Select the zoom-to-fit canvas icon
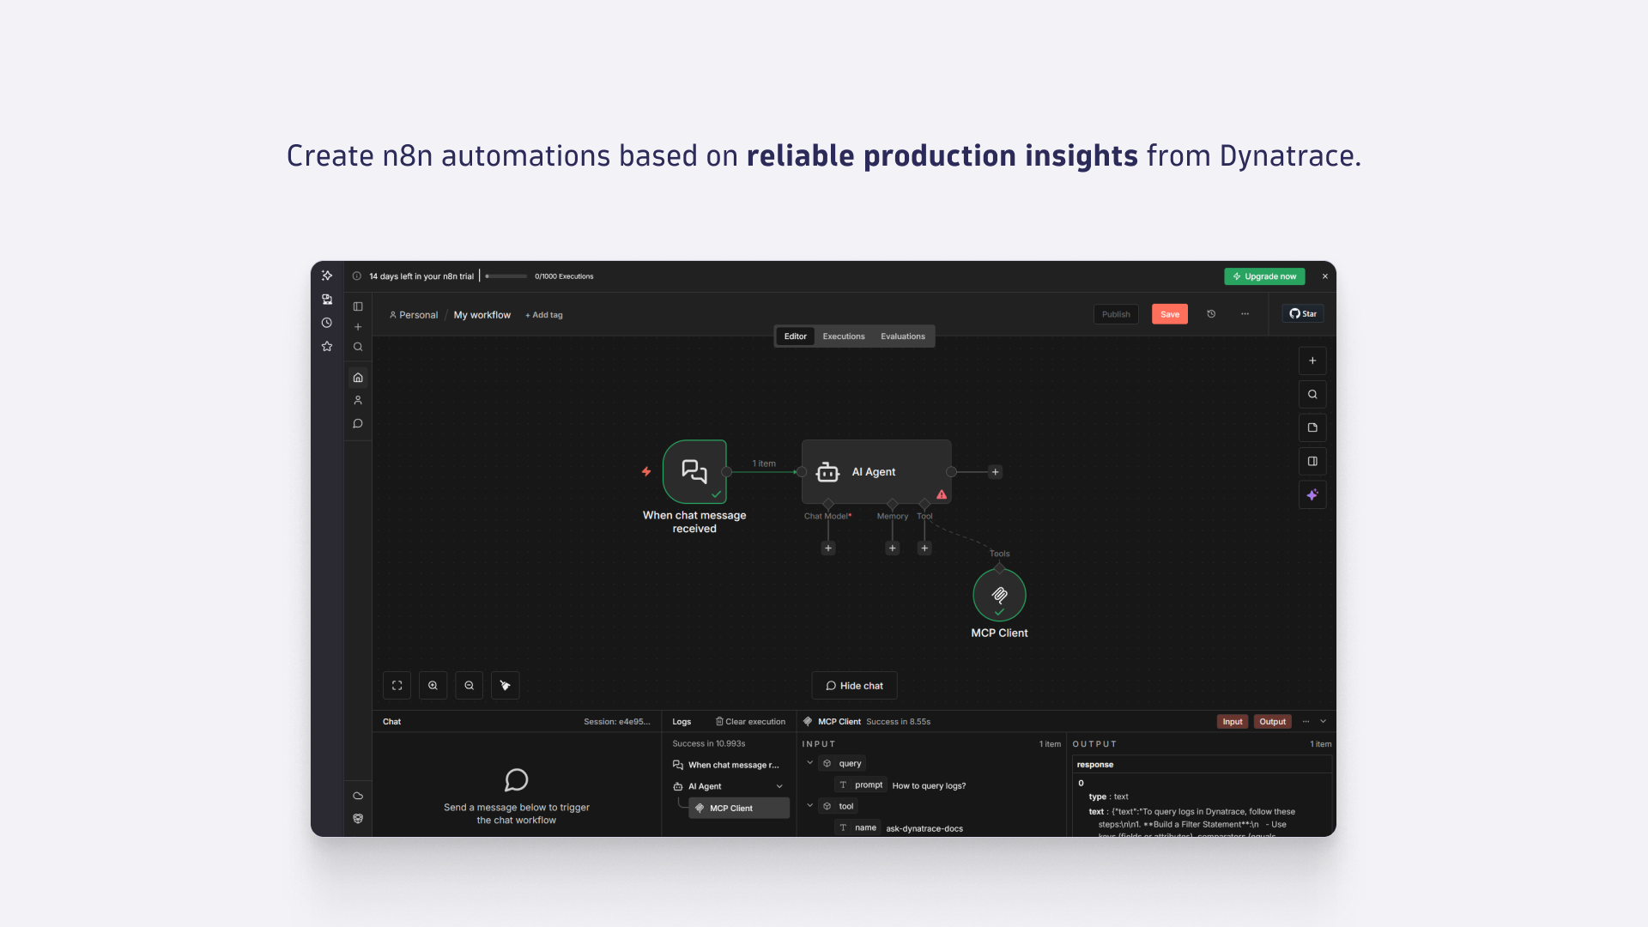This screenshot has height=927, width=1648. pyautogui.click(x=397, y=685)
